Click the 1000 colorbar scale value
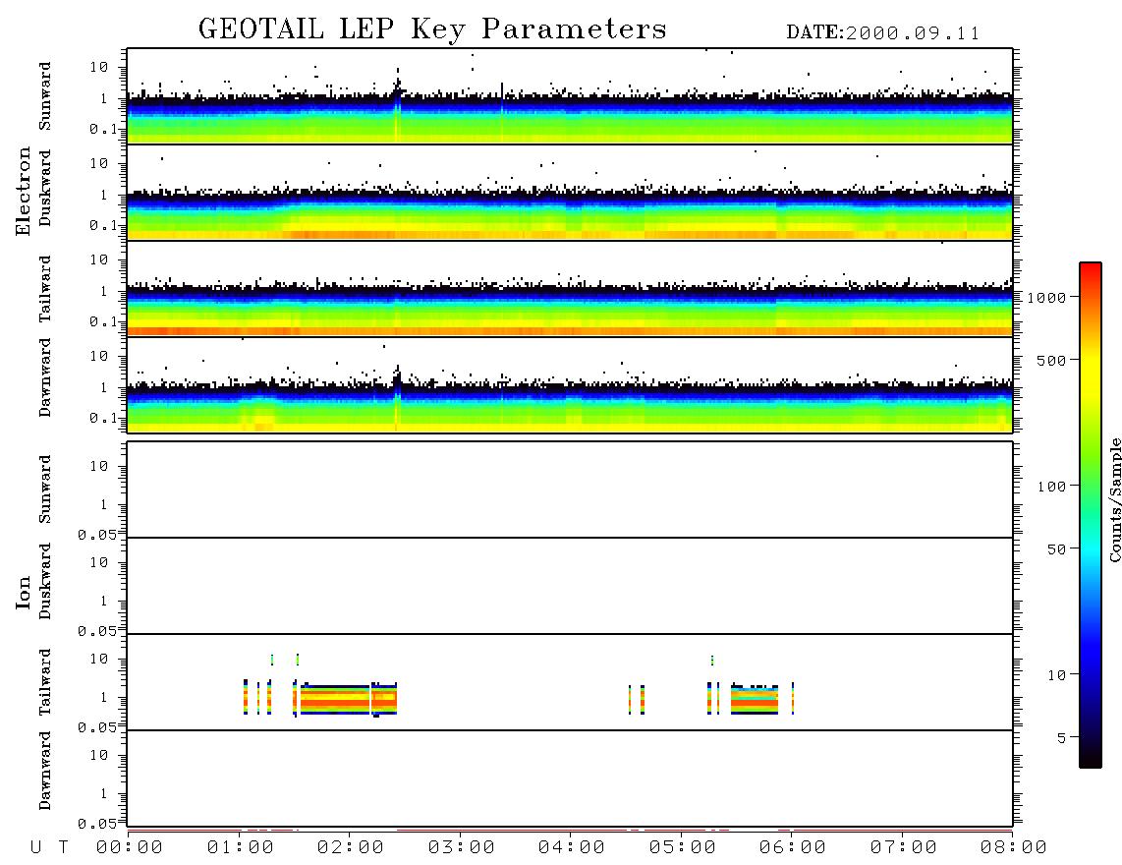The height and width of the screenshot is (865, 1122). pos(1046,298)
